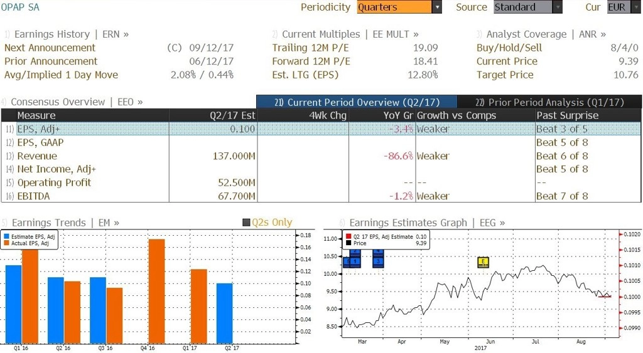Click Next Announcement date 09/12/17
Viewport: 643px width, 353px height.
click(211, 48)
